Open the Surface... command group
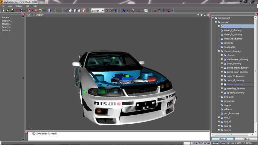The width and height of the screenshot is (258, 145). click(x=7, y=30)
